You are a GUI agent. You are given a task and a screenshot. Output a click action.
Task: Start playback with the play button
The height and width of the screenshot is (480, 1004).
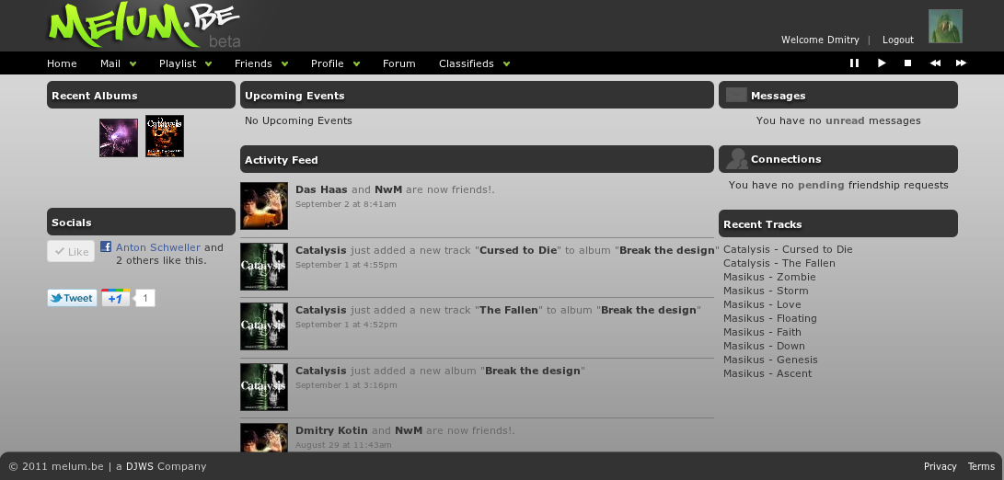point(882,63)
